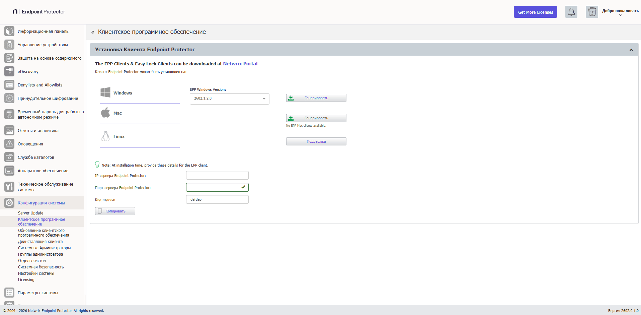Viewport: 641px width, 315px height.
Task: Select Системная безопасность submenu item
Action: tap(41, 267)
